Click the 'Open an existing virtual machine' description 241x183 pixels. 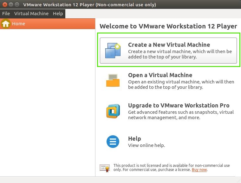pyautogui.click(x=181, y=84)
